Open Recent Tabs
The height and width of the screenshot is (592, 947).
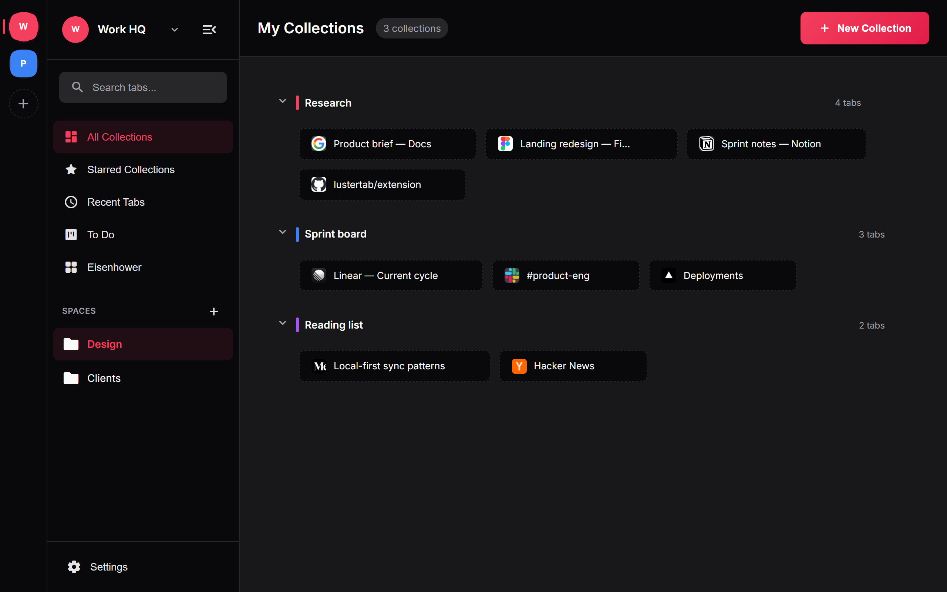point(143,202)
